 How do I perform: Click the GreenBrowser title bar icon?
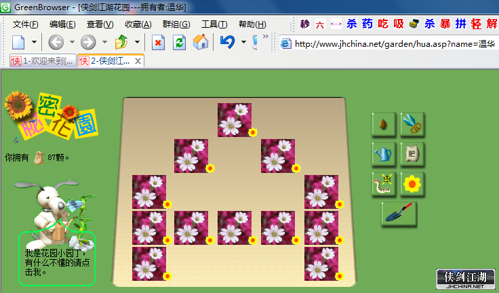tap(5, 7)
